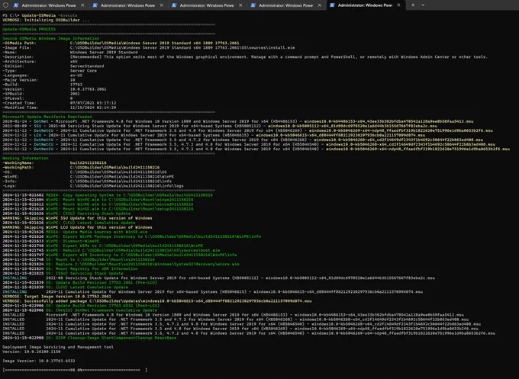Switch to the second Administrator: Windows PowerShell tab

pyautogui.click(x=128, y=5)
